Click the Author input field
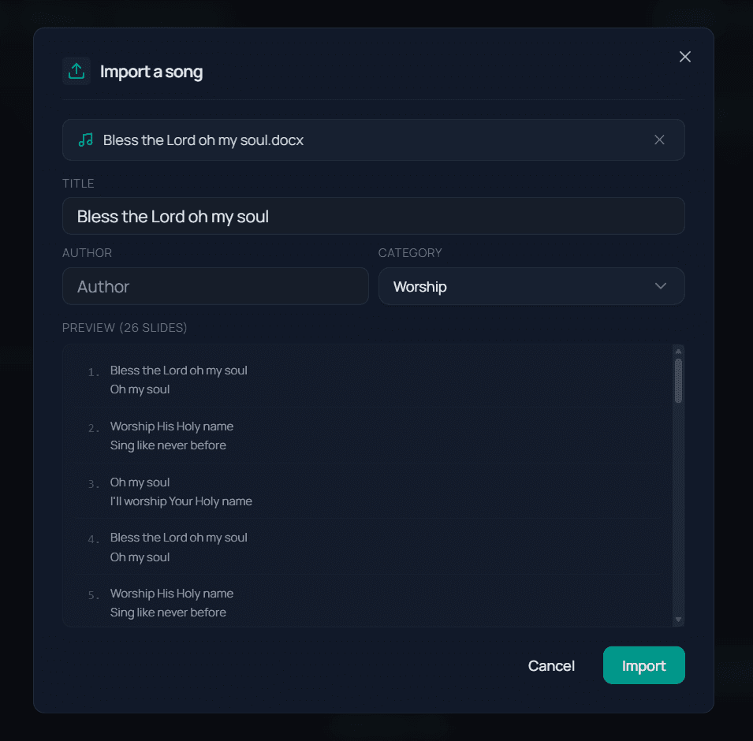Viewport: 753px width, 741px height. point(215,286)
